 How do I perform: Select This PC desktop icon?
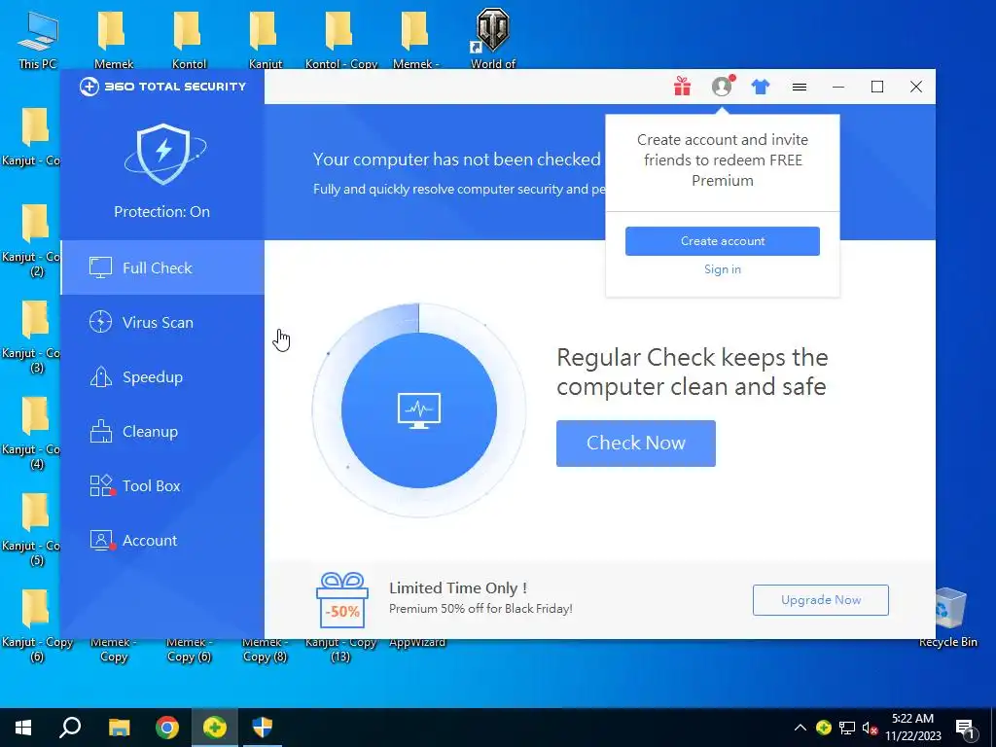[38, 39]
